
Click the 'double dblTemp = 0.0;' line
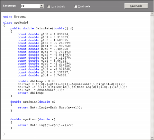tap(36, 81)
